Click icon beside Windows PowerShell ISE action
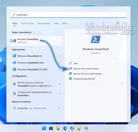 click(x=70, y=79)
